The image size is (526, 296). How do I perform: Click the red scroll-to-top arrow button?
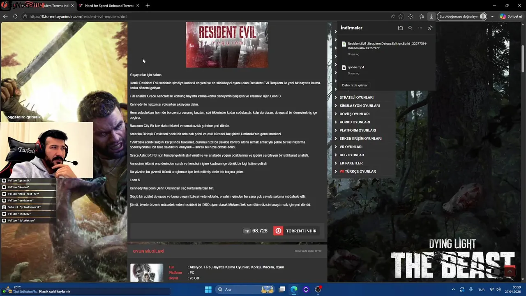tap(509, 271)
